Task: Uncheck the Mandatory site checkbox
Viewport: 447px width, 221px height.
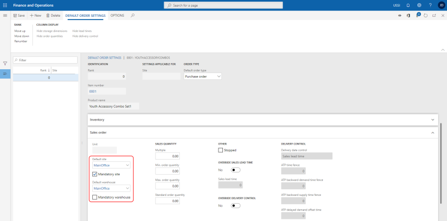Action: [94, 174]
